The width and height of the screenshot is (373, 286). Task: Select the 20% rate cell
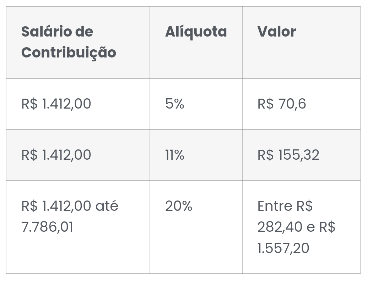coord(196,227)
